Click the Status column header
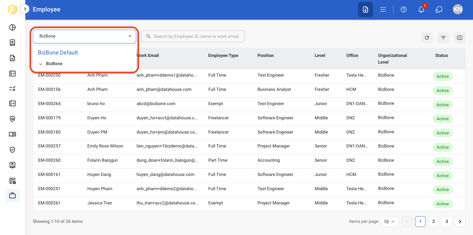Image resolution: width=473 pixels, height=235 pixels. click(x=441, y=55)
